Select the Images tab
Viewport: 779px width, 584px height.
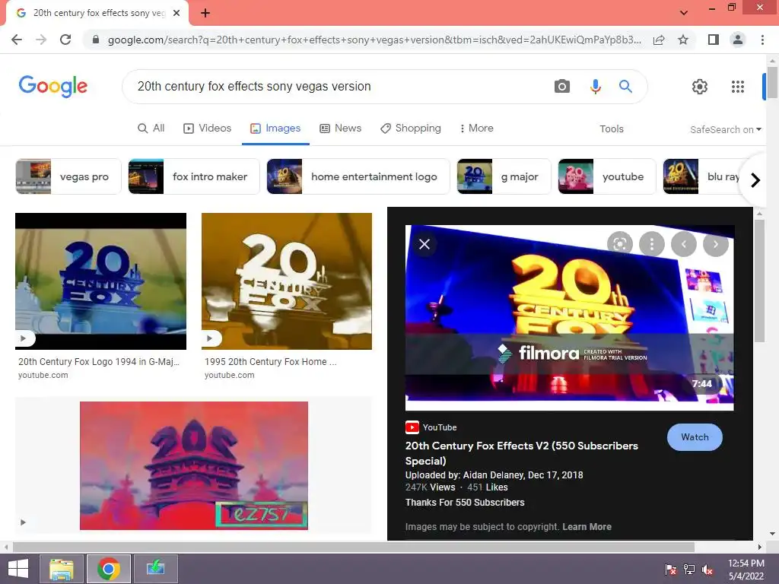coord(275,128)
